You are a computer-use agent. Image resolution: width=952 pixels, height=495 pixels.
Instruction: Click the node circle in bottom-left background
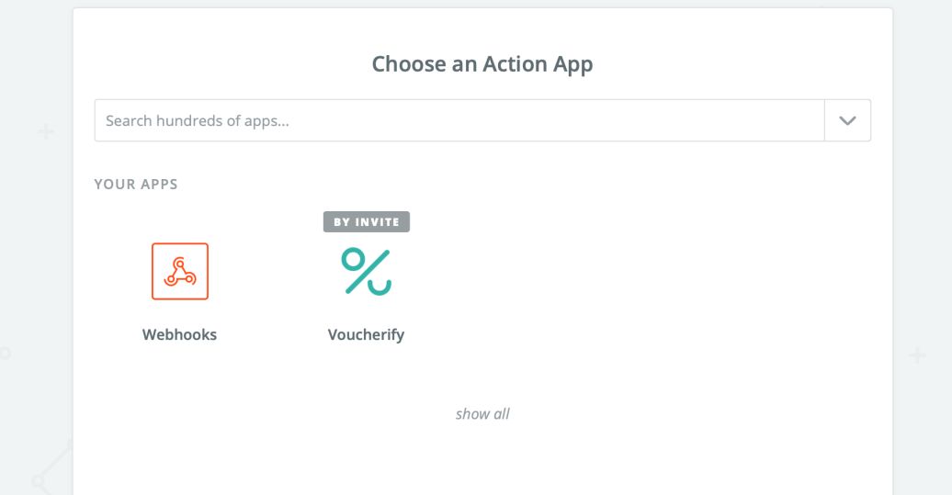coord(39,480)
